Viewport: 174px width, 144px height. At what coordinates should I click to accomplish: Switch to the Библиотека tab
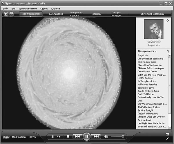[56, 14]
